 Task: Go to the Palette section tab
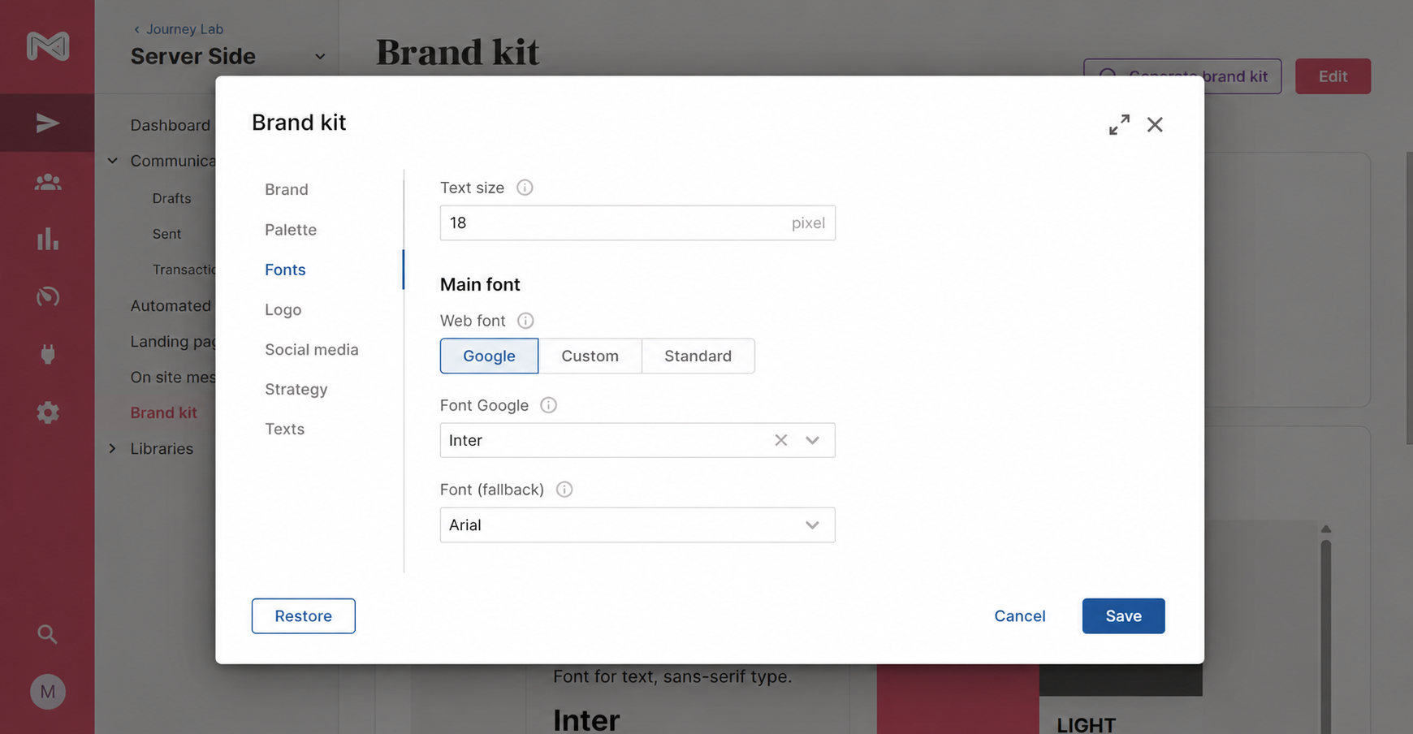coord(291,230)
